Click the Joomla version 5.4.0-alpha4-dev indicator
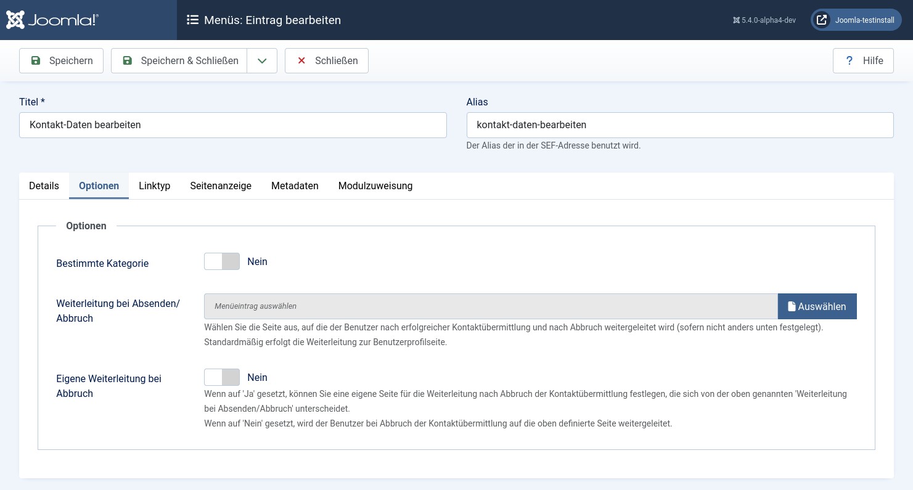 tap(764, 20)
